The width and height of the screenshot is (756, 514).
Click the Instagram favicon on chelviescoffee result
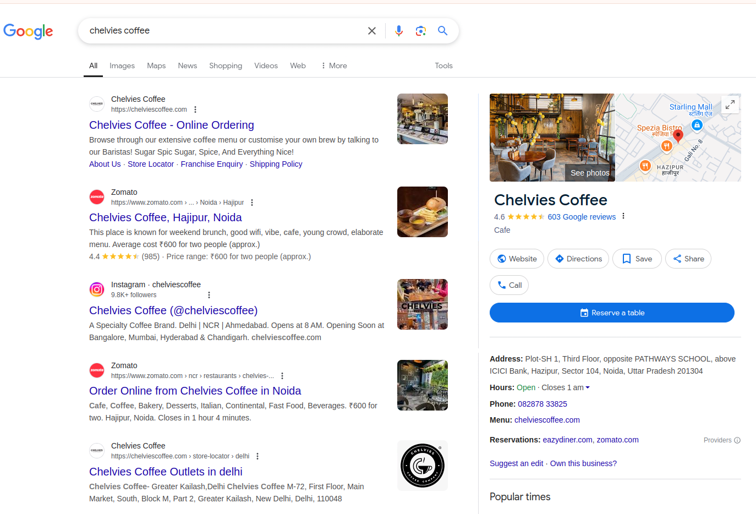(97, 289)
